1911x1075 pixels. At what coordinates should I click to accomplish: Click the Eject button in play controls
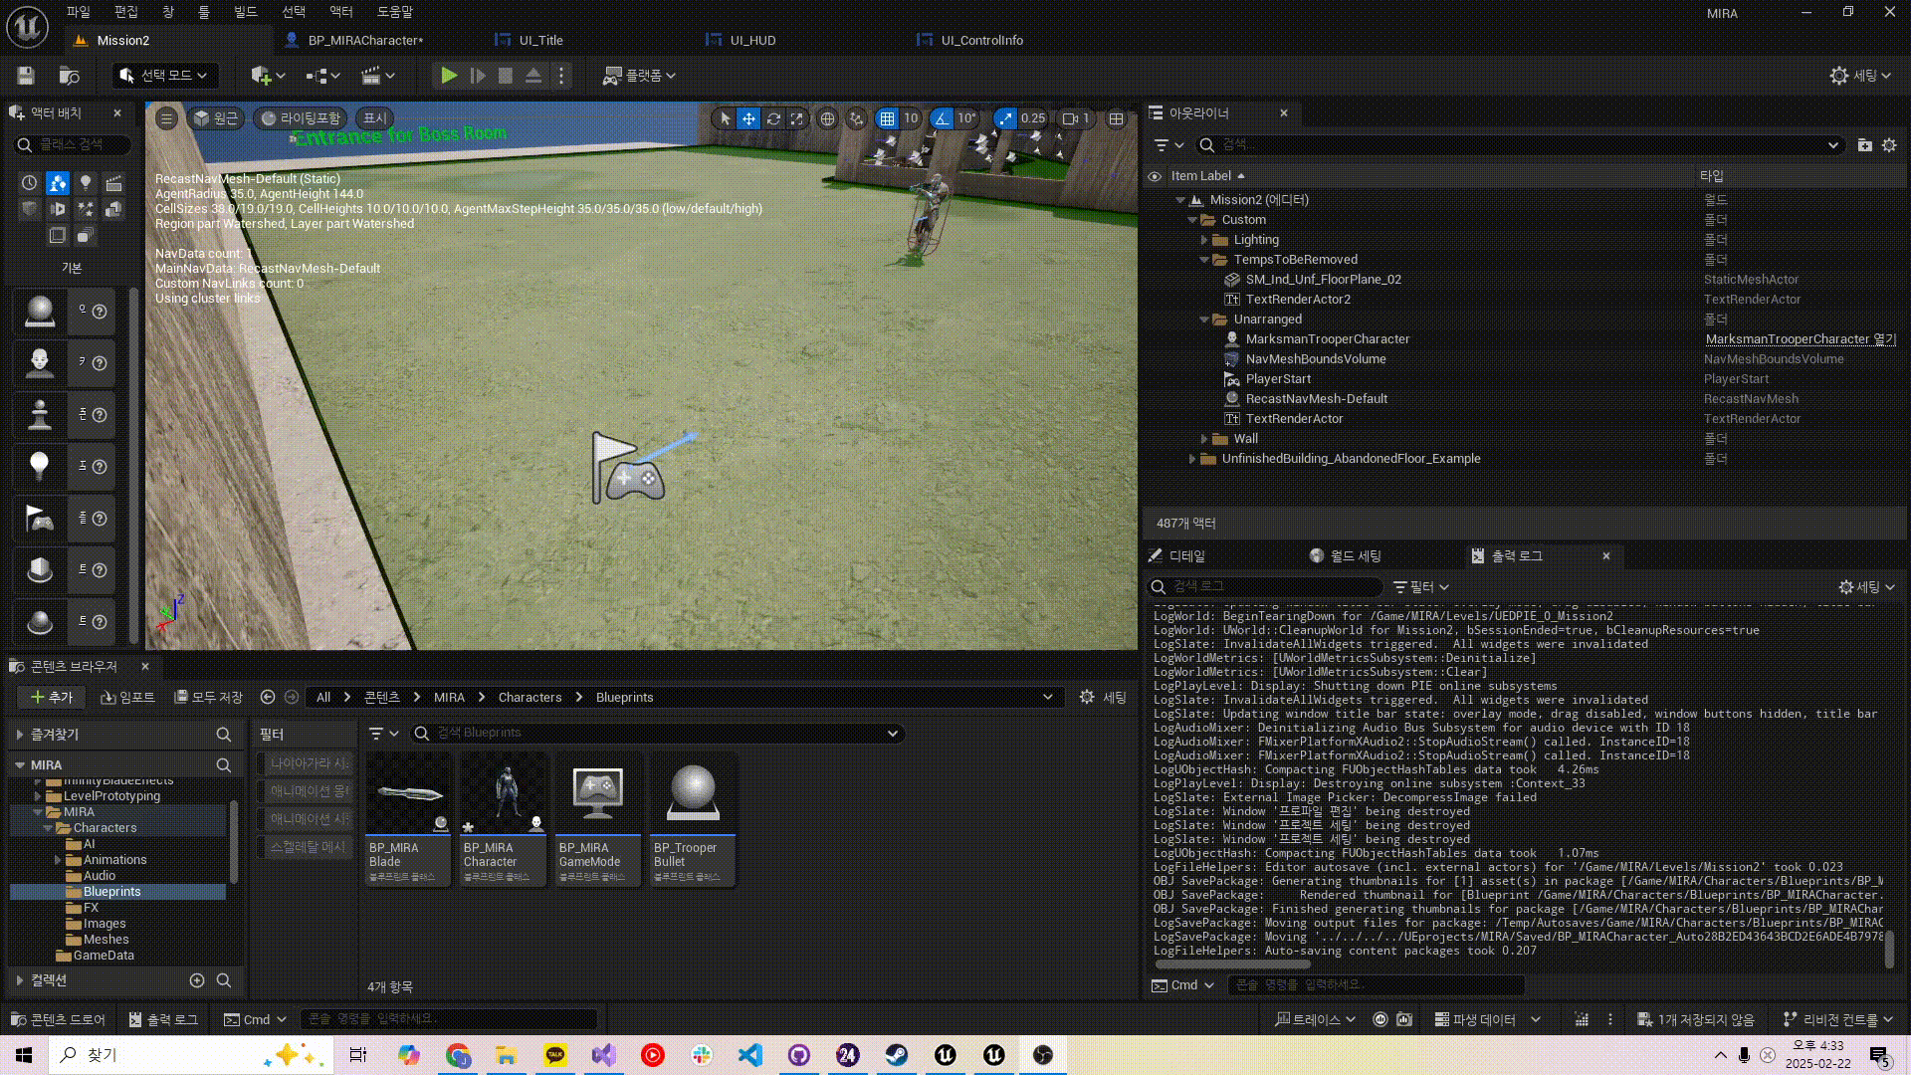coord(533,76)
